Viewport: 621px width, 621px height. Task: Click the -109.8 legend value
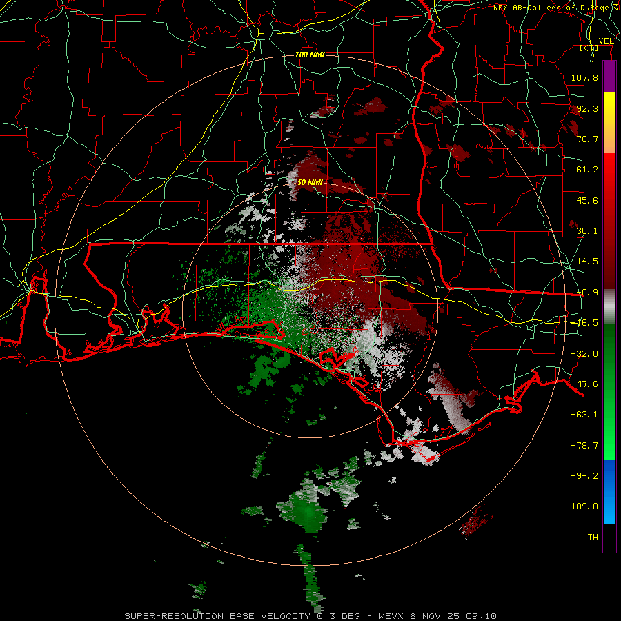point(582,506)
